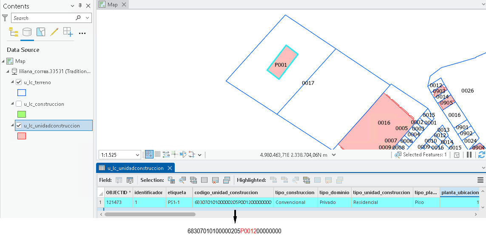This screenshot has height=246, width=486.
Task: Collapse the Map node in Contents
Action: [3, 61]
